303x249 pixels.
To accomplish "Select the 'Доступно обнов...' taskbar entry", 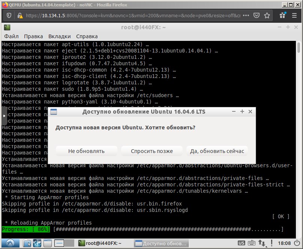I will coord(161,243).
